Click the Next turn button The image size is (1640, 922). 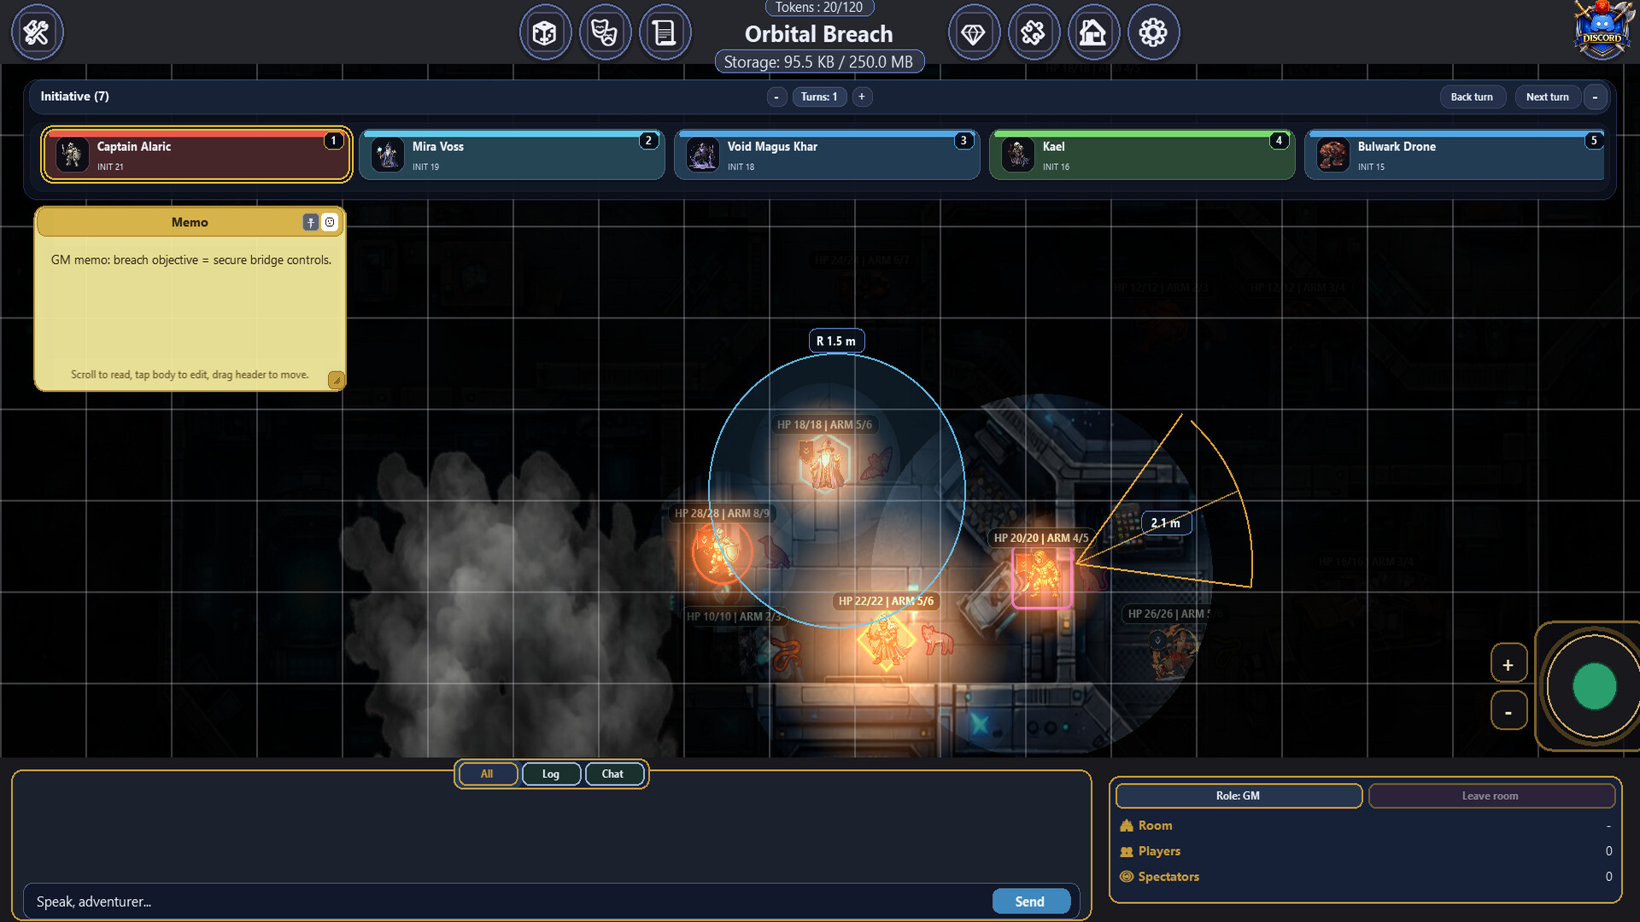coord(1548,96)
